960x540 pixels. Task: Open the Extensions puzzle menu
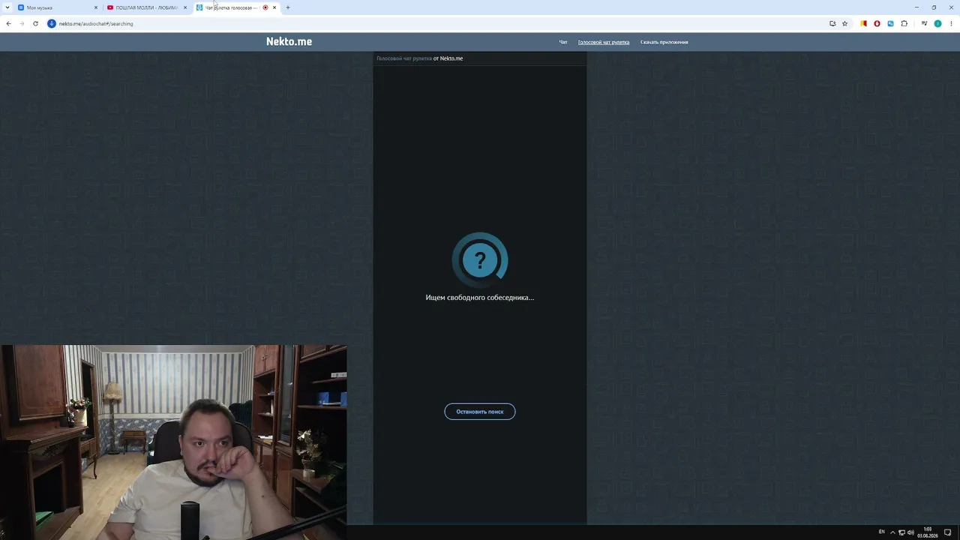tap(904, 23)
